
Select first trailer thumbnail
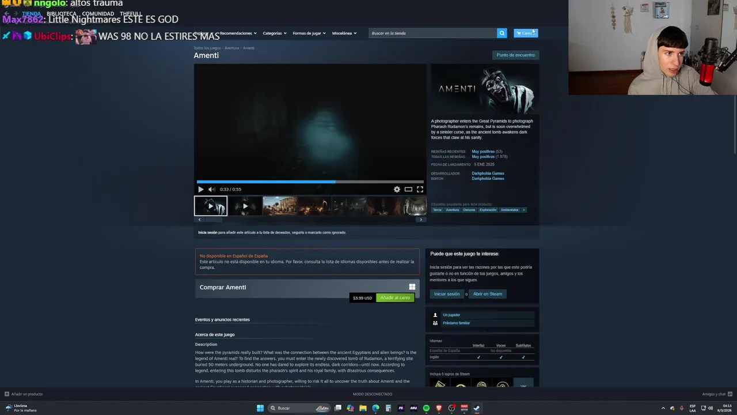pyautogui.click(x=211, y=206)
